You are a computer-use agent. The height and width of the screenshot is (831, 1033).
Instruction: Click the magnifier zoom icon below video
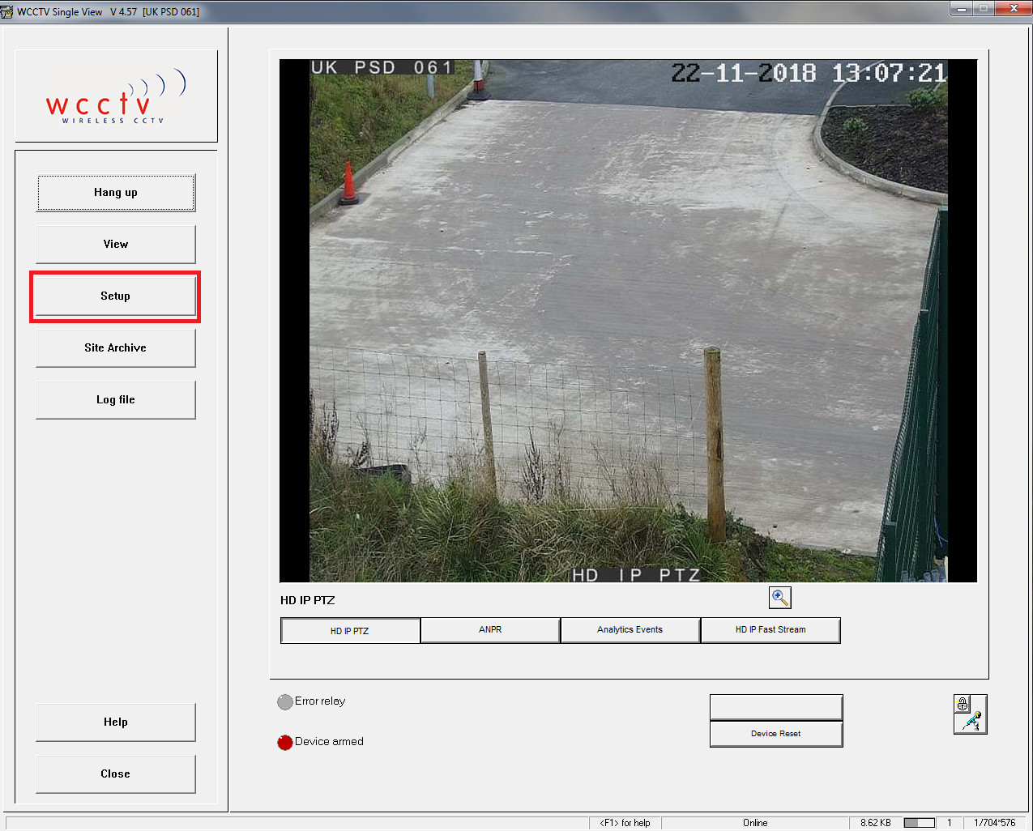point(779,598)
